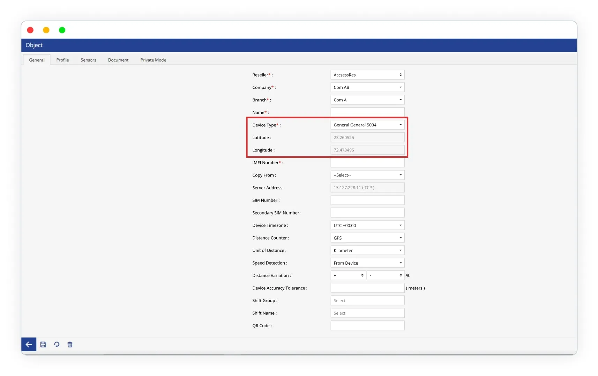Select the Copy From dropdown
Image resolution: width=598 pixels, height=376 pixels.
[367, 175]
